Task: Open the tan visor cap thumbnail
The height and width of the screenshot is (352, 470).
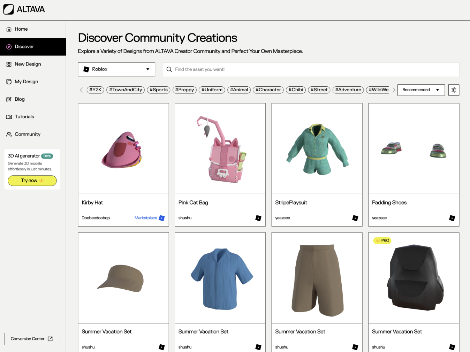Action: click(123, 278)
